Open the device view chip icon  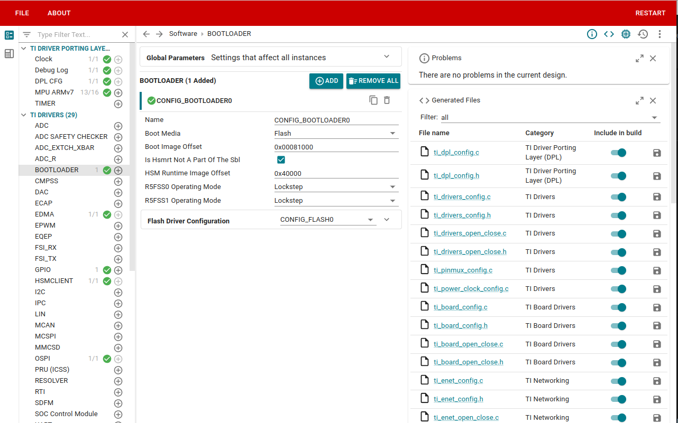coord(626,34)
